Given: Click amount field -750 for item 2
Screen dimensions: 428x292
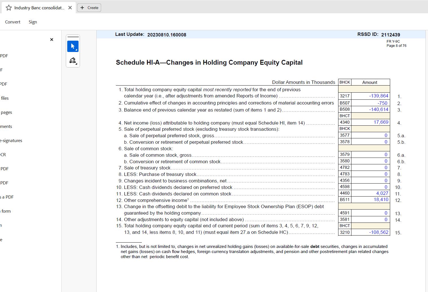Looking at the screenshot, I should coord(371,103).
